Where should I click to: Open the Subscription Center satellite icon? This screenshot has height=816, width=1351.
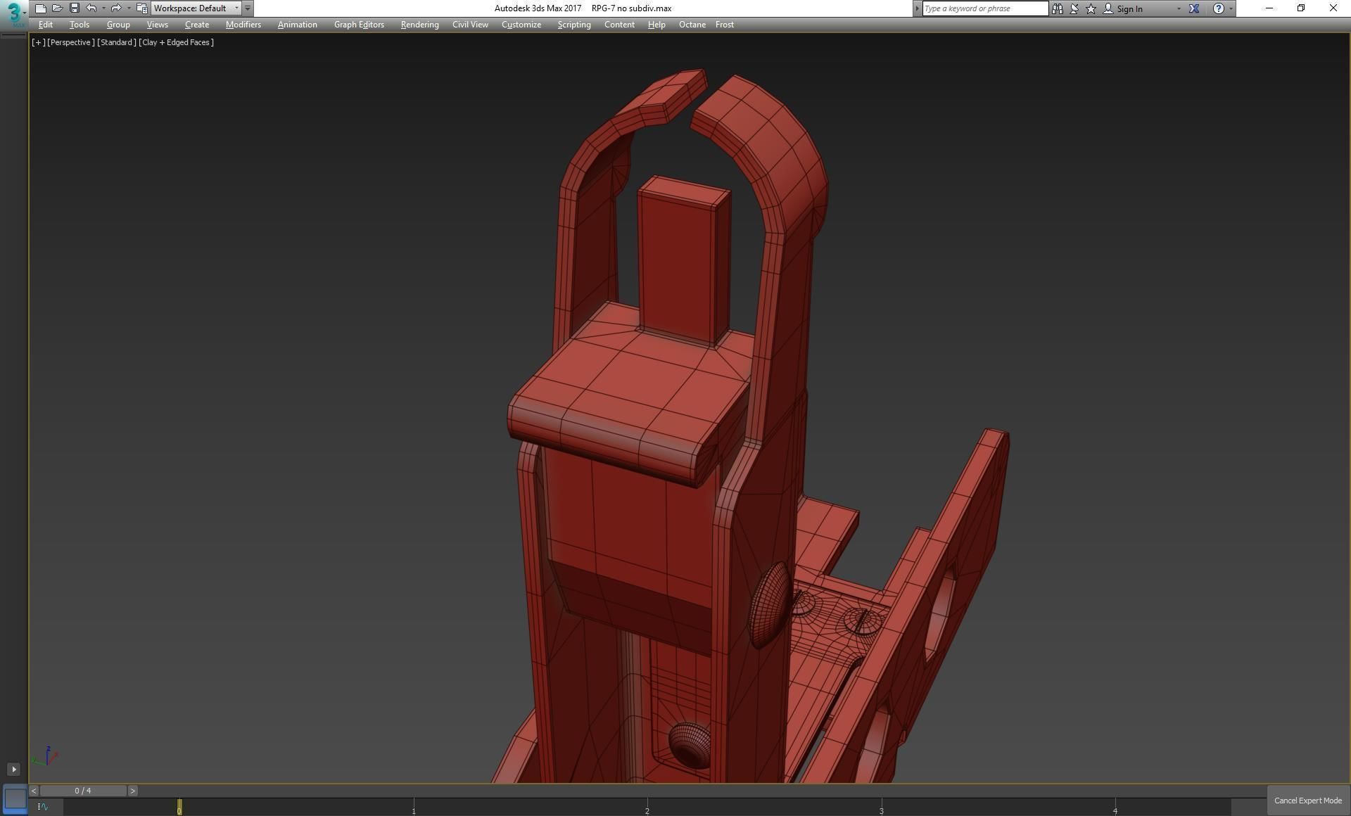[x=1074, y=8]
